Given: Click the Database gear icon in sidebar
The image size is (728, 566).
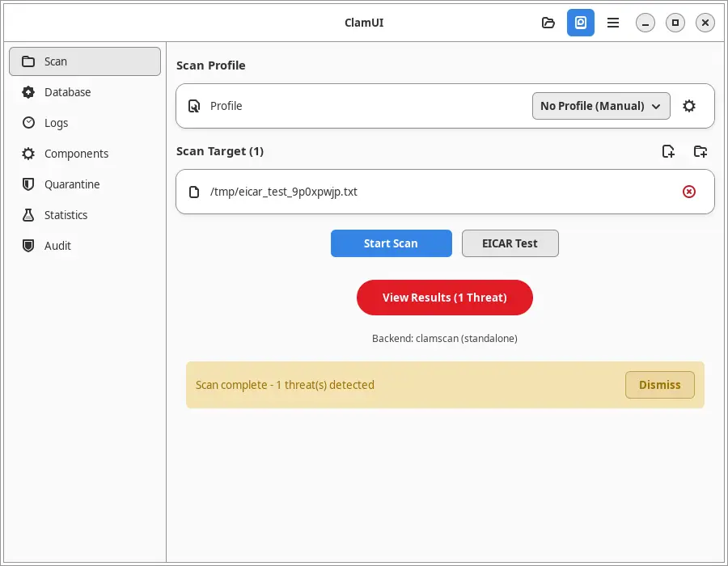Looking at the screenshot, I should click(x=28, y=92).
